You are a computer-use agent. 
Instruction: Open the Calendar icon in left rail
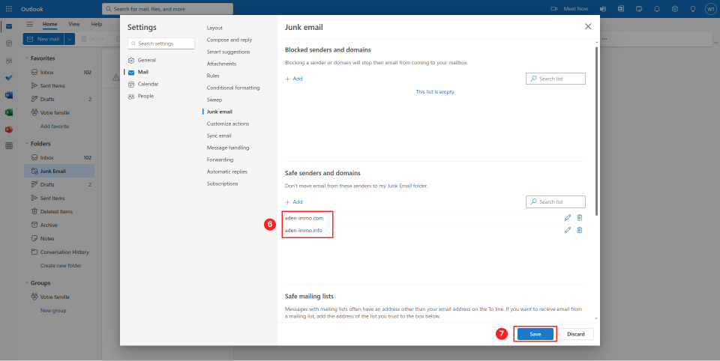click(9, 43)
